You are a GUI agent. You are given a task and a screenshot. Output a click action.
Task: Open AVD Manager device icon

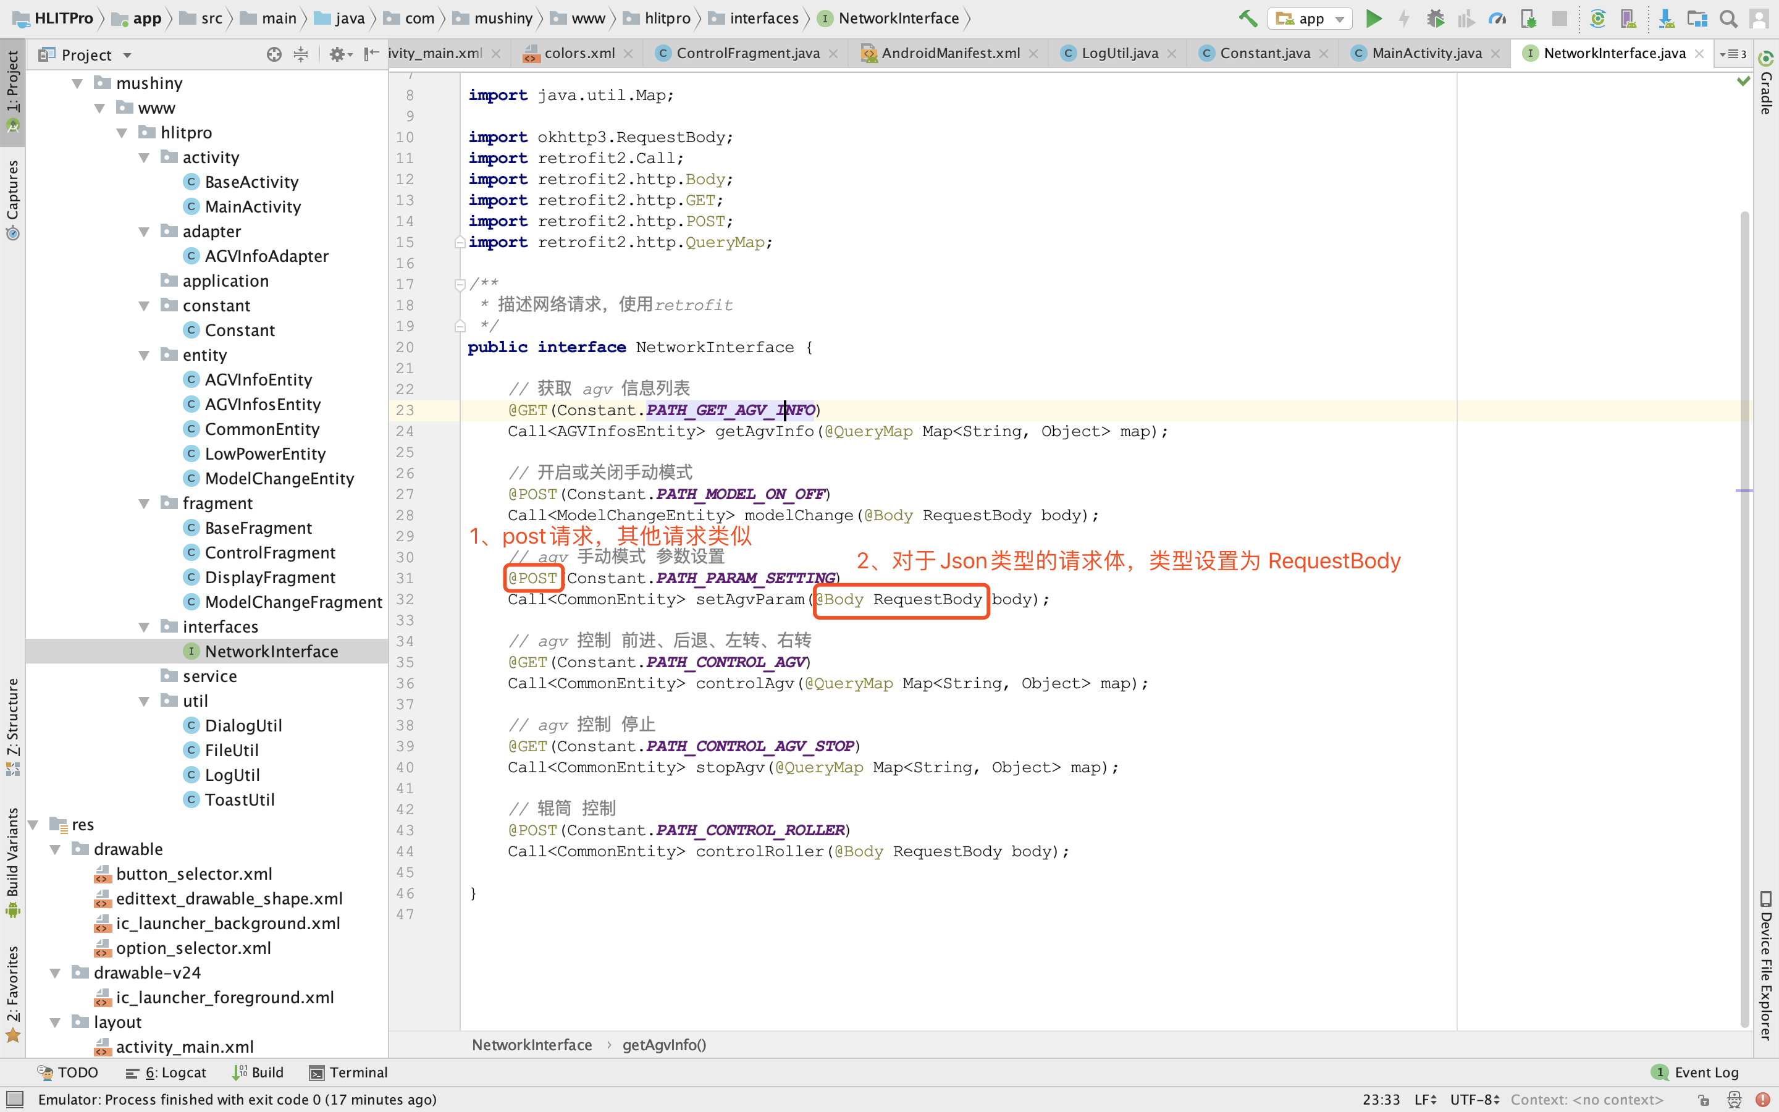(x=1628, y=19)
